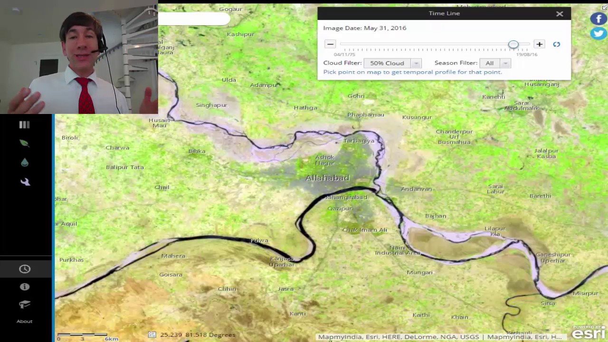
Task: Open the band combination bars icon in sidebar
Action: coord(24,124)
